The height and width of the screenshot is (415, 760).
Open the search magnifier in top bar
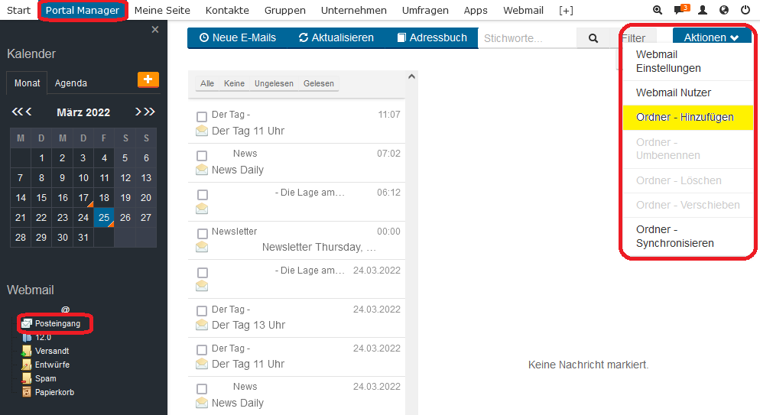click(x=658, y=10)
